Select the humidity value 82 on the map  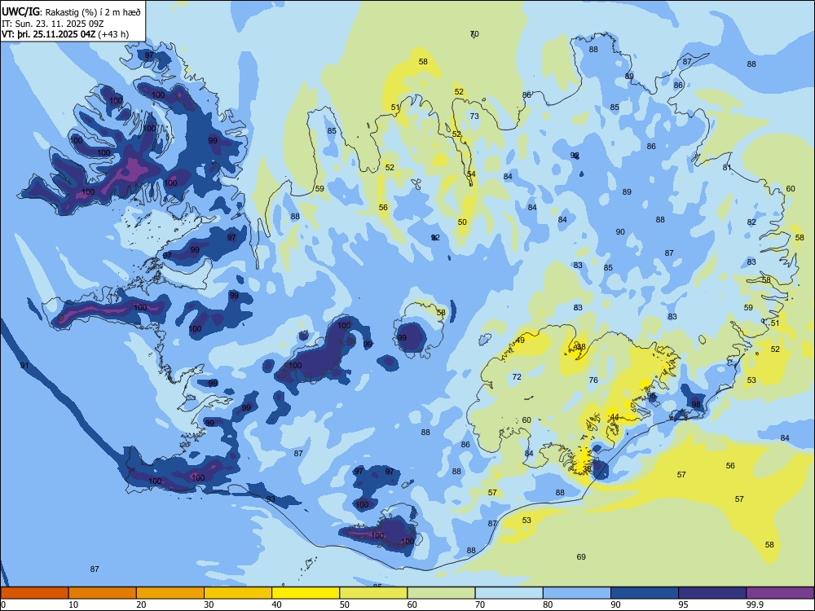(x=751, y=222)
